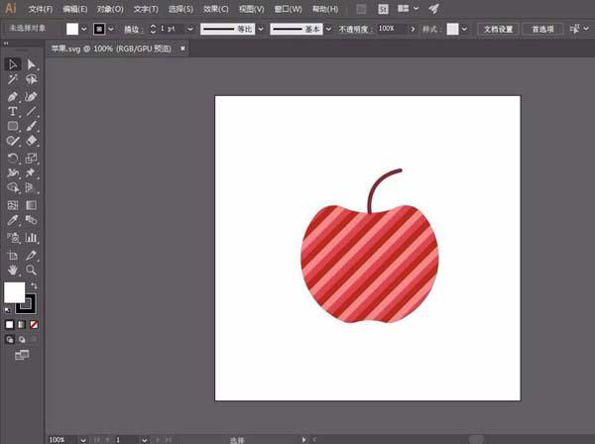Select the Rectangle tool
Viewport: 595px width, 444px height.
point(13,126)
